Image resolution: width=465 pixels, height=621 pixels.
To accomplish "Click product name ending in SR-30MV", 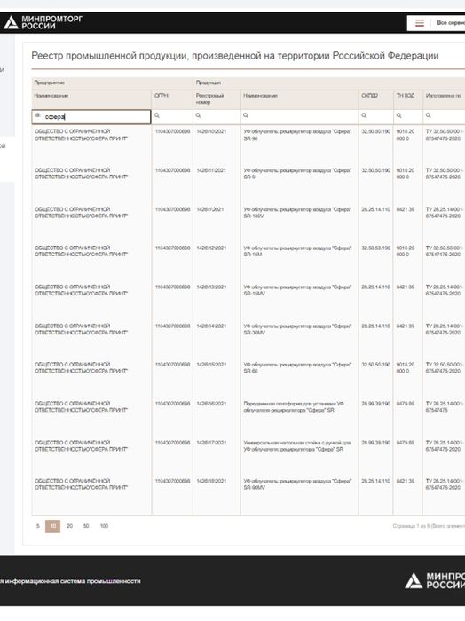I will [297, 329].
